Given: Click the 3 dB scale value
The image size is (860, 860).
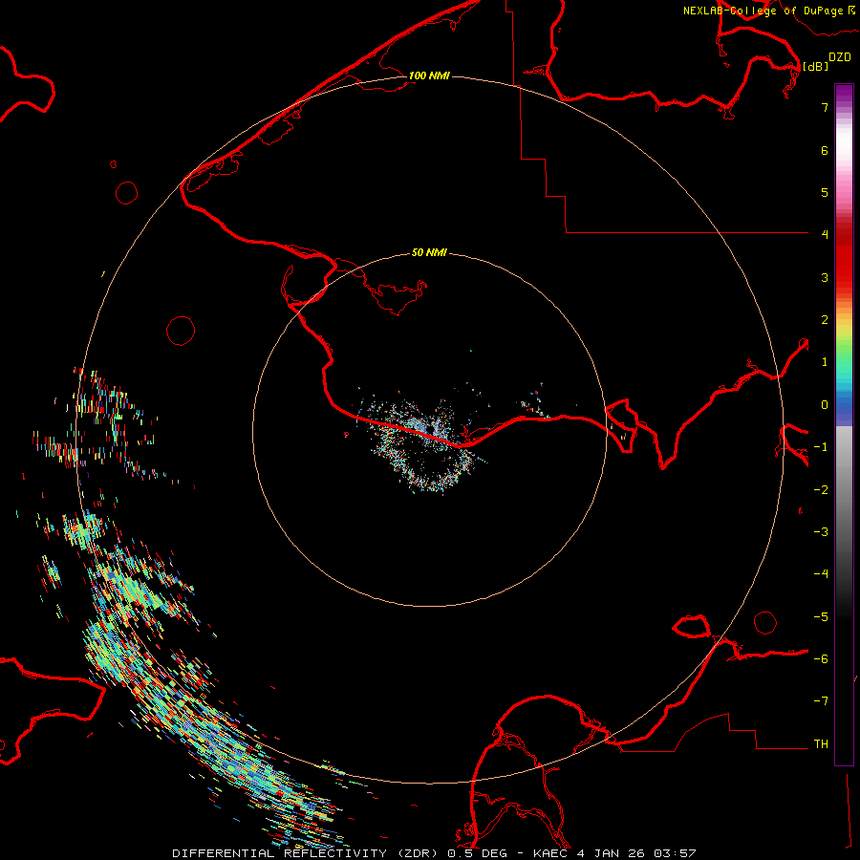Looking at the screenshot, I should coord(825,277).
